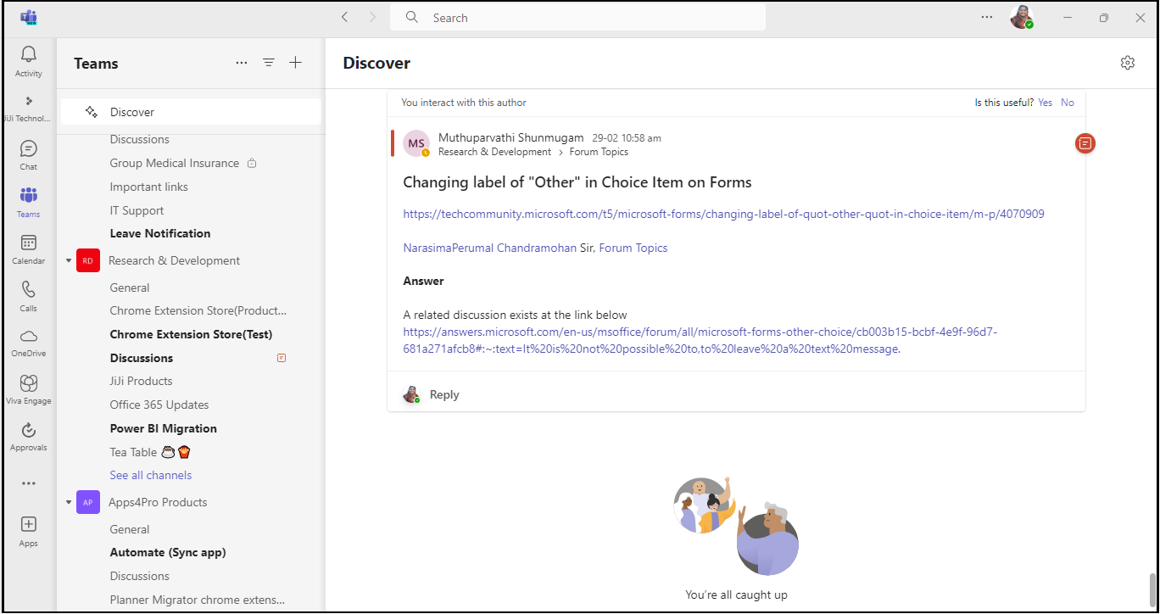Click the vertical scrollbar in Discover feed
Image resolution: width=1160 pixels, height=614 pixels.
click(1152, 589)
